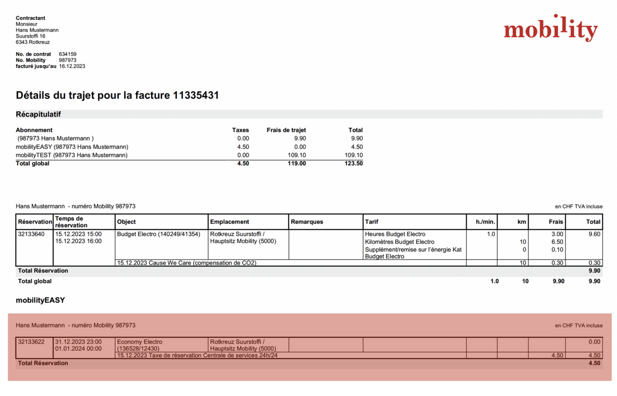The image size is (617, 396).
Task: Select the start time "31.12.2023 23:00"
Action: (79, 342)
